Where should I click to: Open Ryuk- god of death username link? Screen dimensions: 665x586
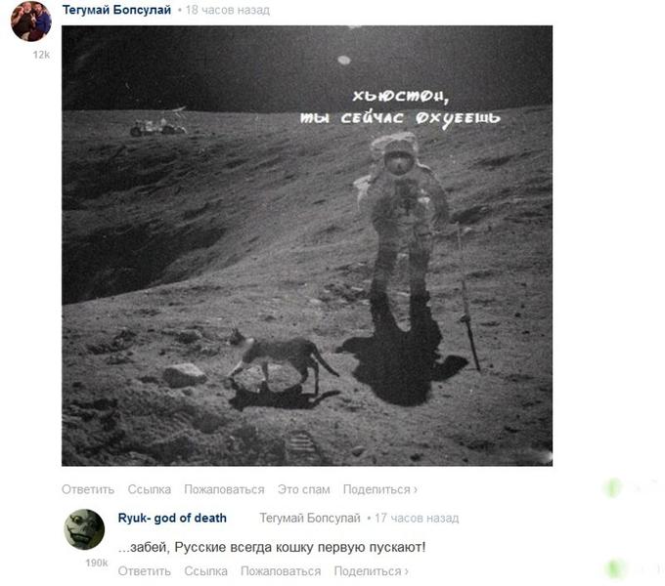pos(172,518)
